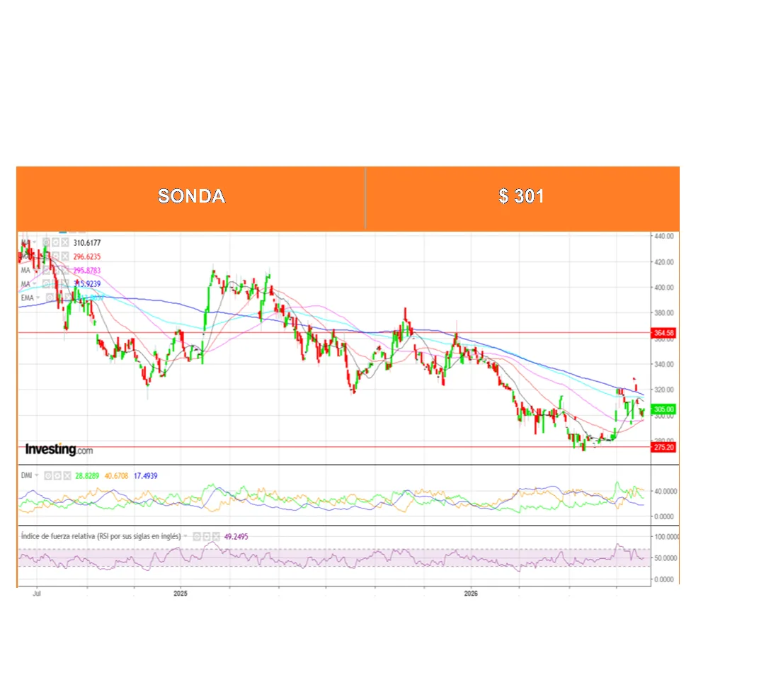Screen dimensions: 759x697
Task: Expand the DMI indicator dropdown arrow
Action: click(37, 475)
